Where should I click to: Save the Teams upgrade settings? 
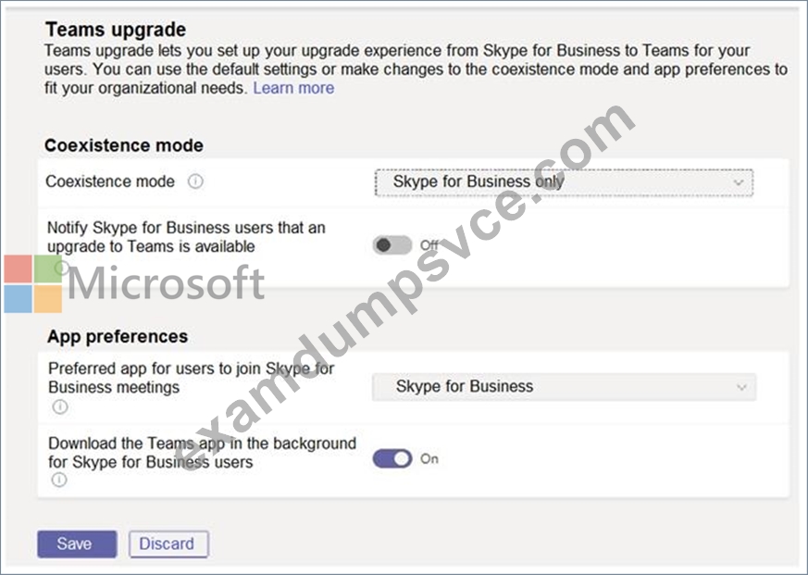tap(78, 544)
